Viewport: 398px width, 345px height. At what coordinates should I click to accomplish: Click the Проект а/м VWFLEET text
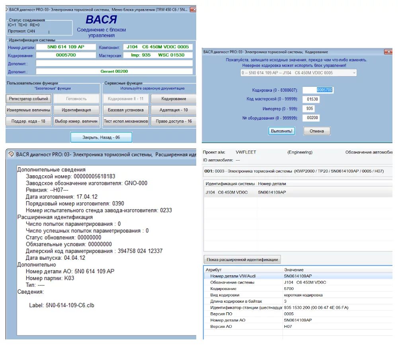[x=230, y=152]
